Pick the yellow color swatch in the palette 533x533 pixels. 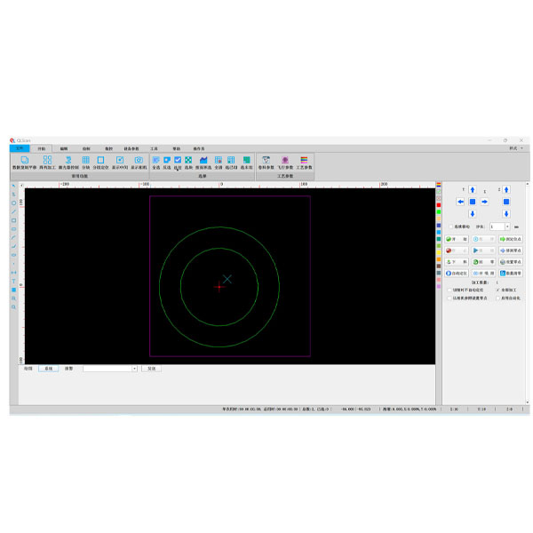point(439,252)
